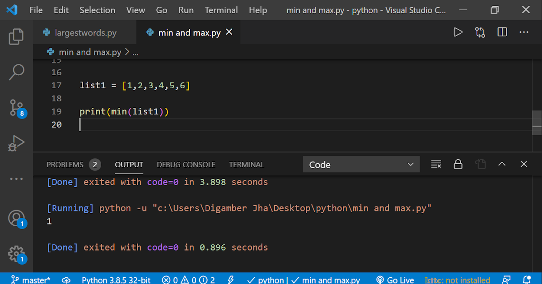This screenshot has width=542, height=284.
Task: Split the editor using the toolbar icon
Action: (x=502, y=32)
